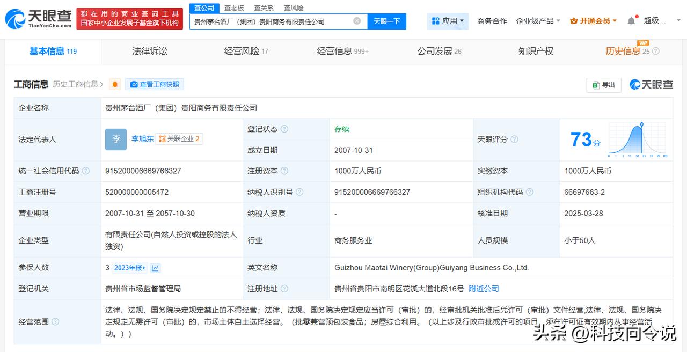Expand the 企业级产品 menu
Viewport: 687px width, 352px height.
[x=538, y=21]
